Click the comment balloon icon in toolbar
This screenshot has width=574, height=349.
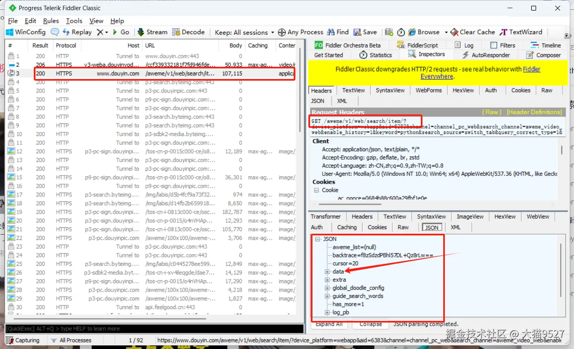click(55, 32)
